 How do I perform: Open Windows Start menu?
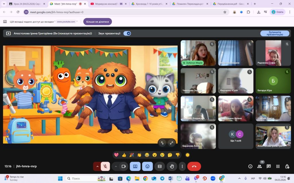pos(60,178)
